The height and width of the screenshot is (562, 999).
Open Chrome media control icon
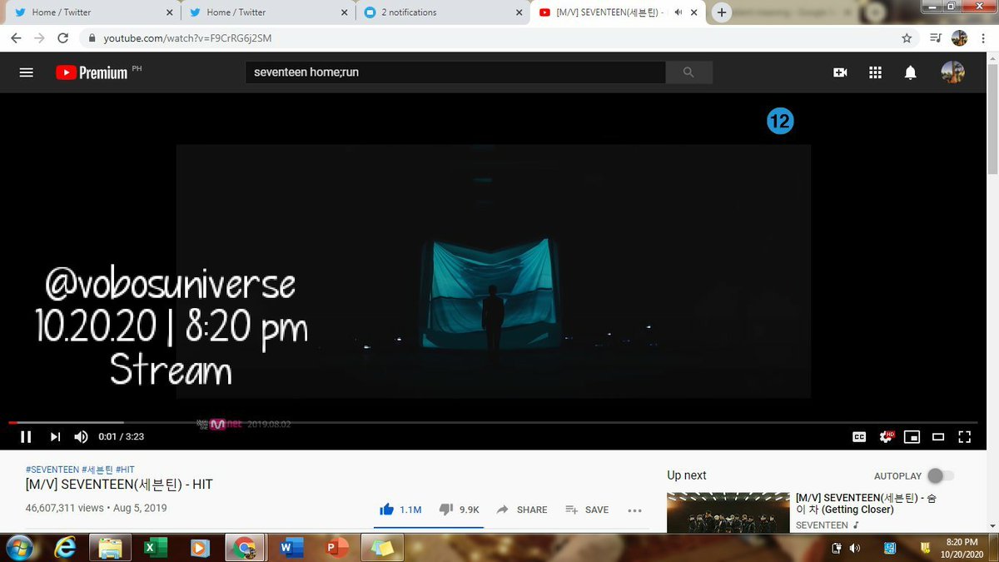[936, 38]
